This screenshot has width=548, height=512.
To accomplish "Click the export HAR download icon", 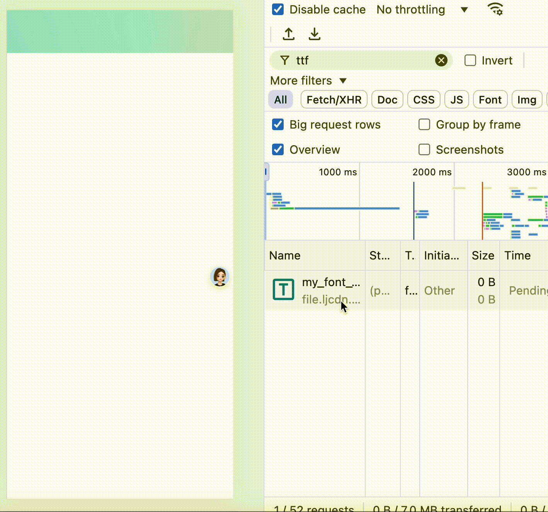I will tap(315, 34).
